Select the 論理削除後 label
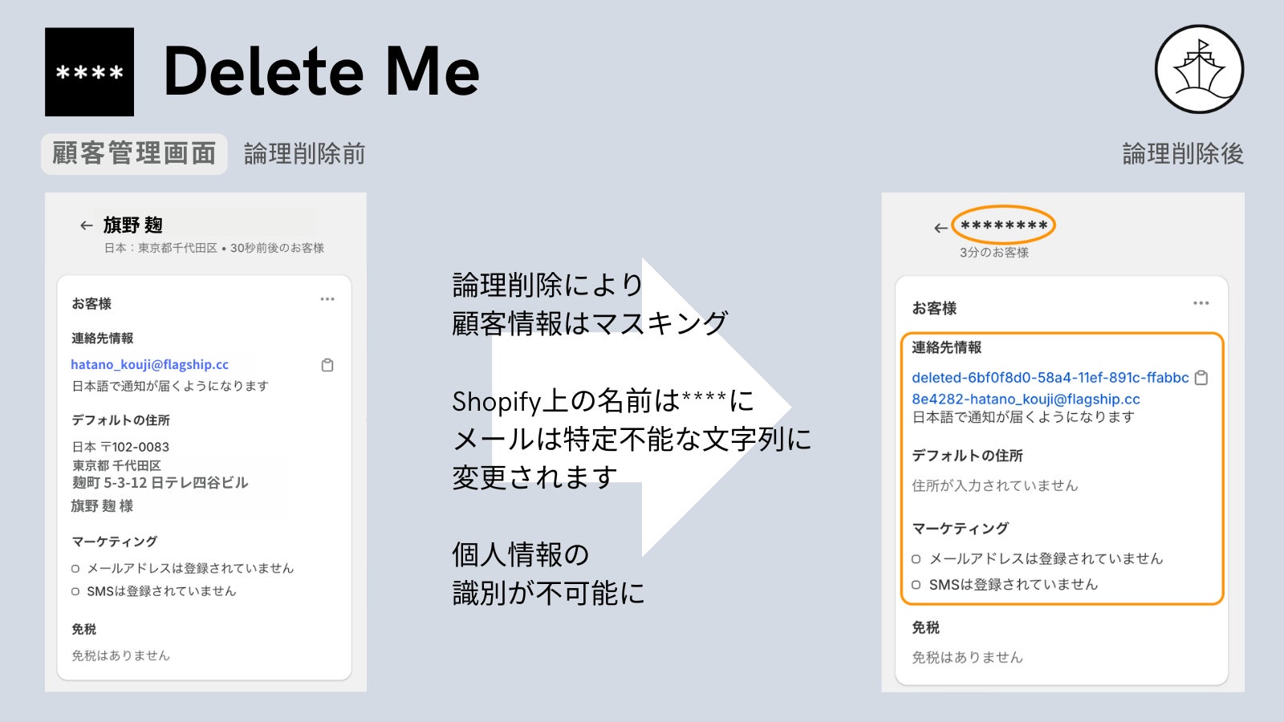This screenshot has height=722, width=1284. (1182, 153)
